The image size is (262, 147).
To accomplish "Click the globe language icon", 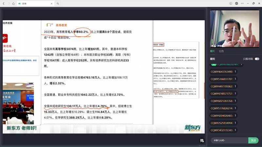I will 236,3.
